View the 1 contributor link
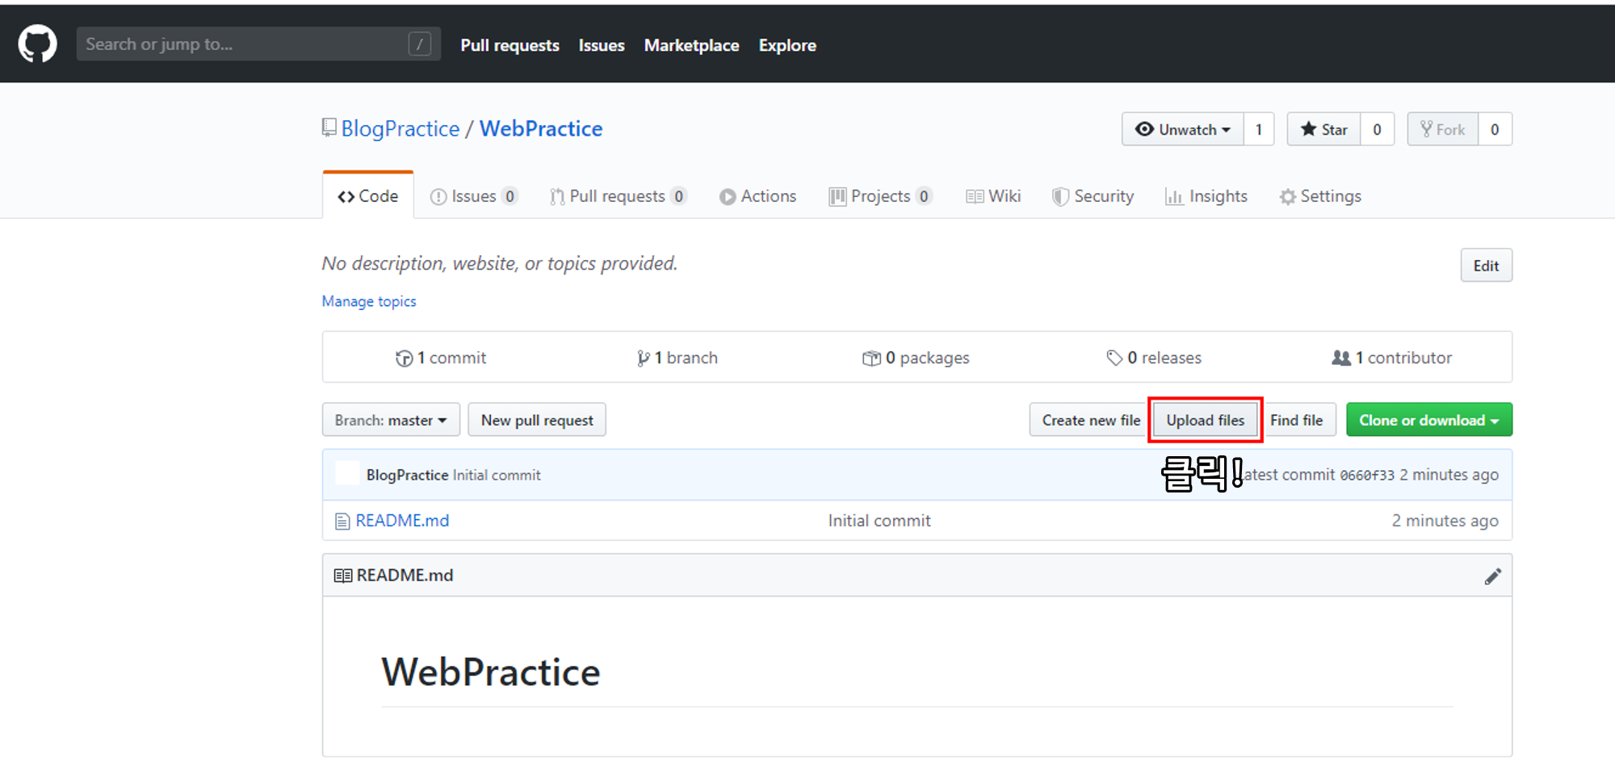 pos(1391,358)
